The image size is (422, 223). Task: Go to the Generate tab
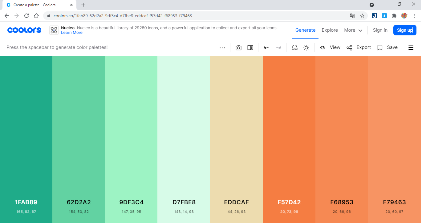point(305,30)
